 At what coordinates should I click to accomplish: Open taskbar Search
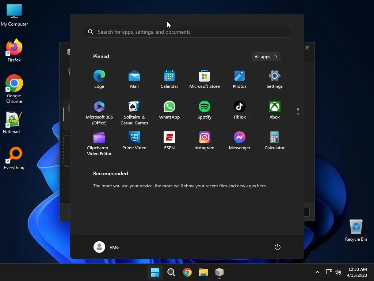coord(171,272)
